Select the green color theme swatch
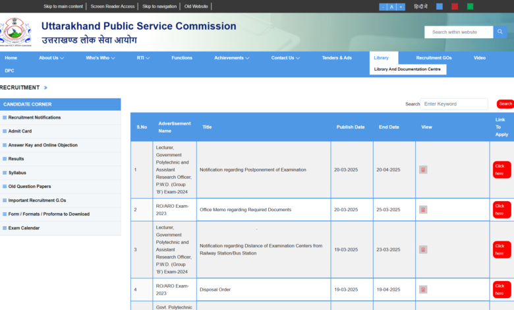 pyautogui.click(x=470, y=7)
